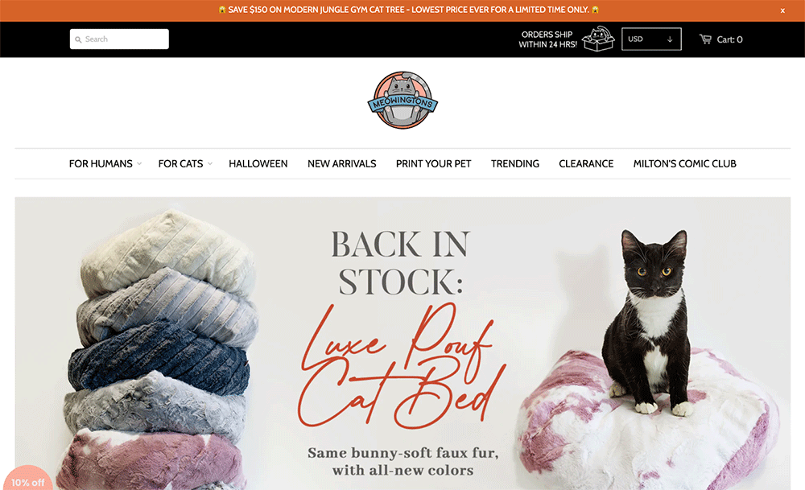Select the Trending menu item
The image size is (805, 490).
click(515, 163)
